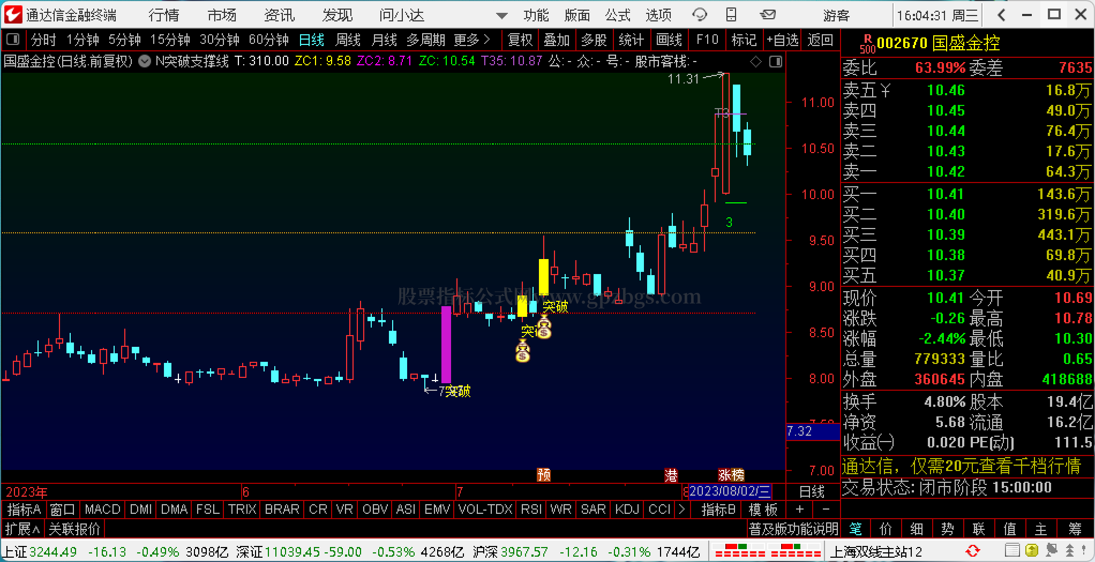Viewport: 1095px width, 562px height.
Task: Zoom out chart with minus button
Action: point(826,509)
